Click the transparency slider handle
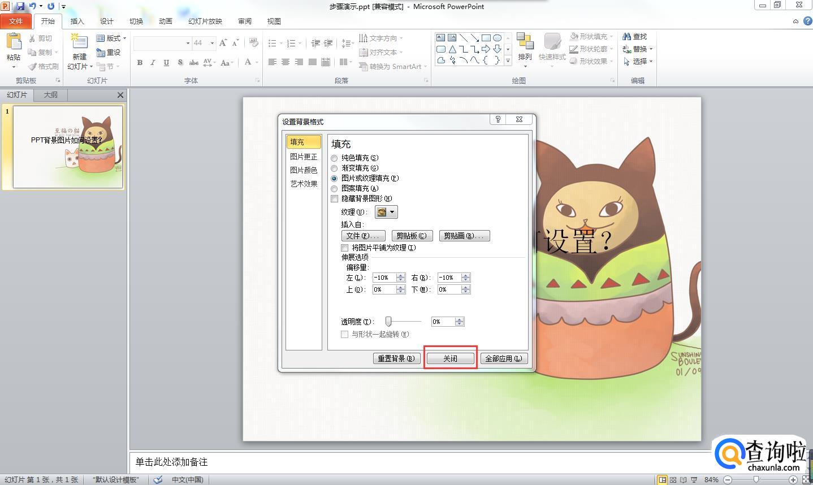Screen dimensions: 813x485 388,322
